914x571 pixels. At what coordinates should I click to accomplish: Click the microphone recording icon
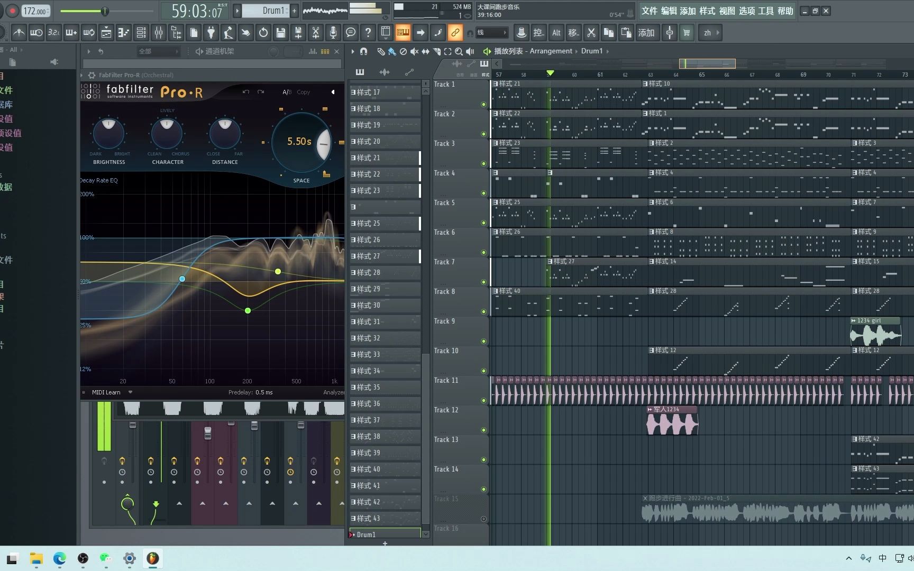(333, 33)
